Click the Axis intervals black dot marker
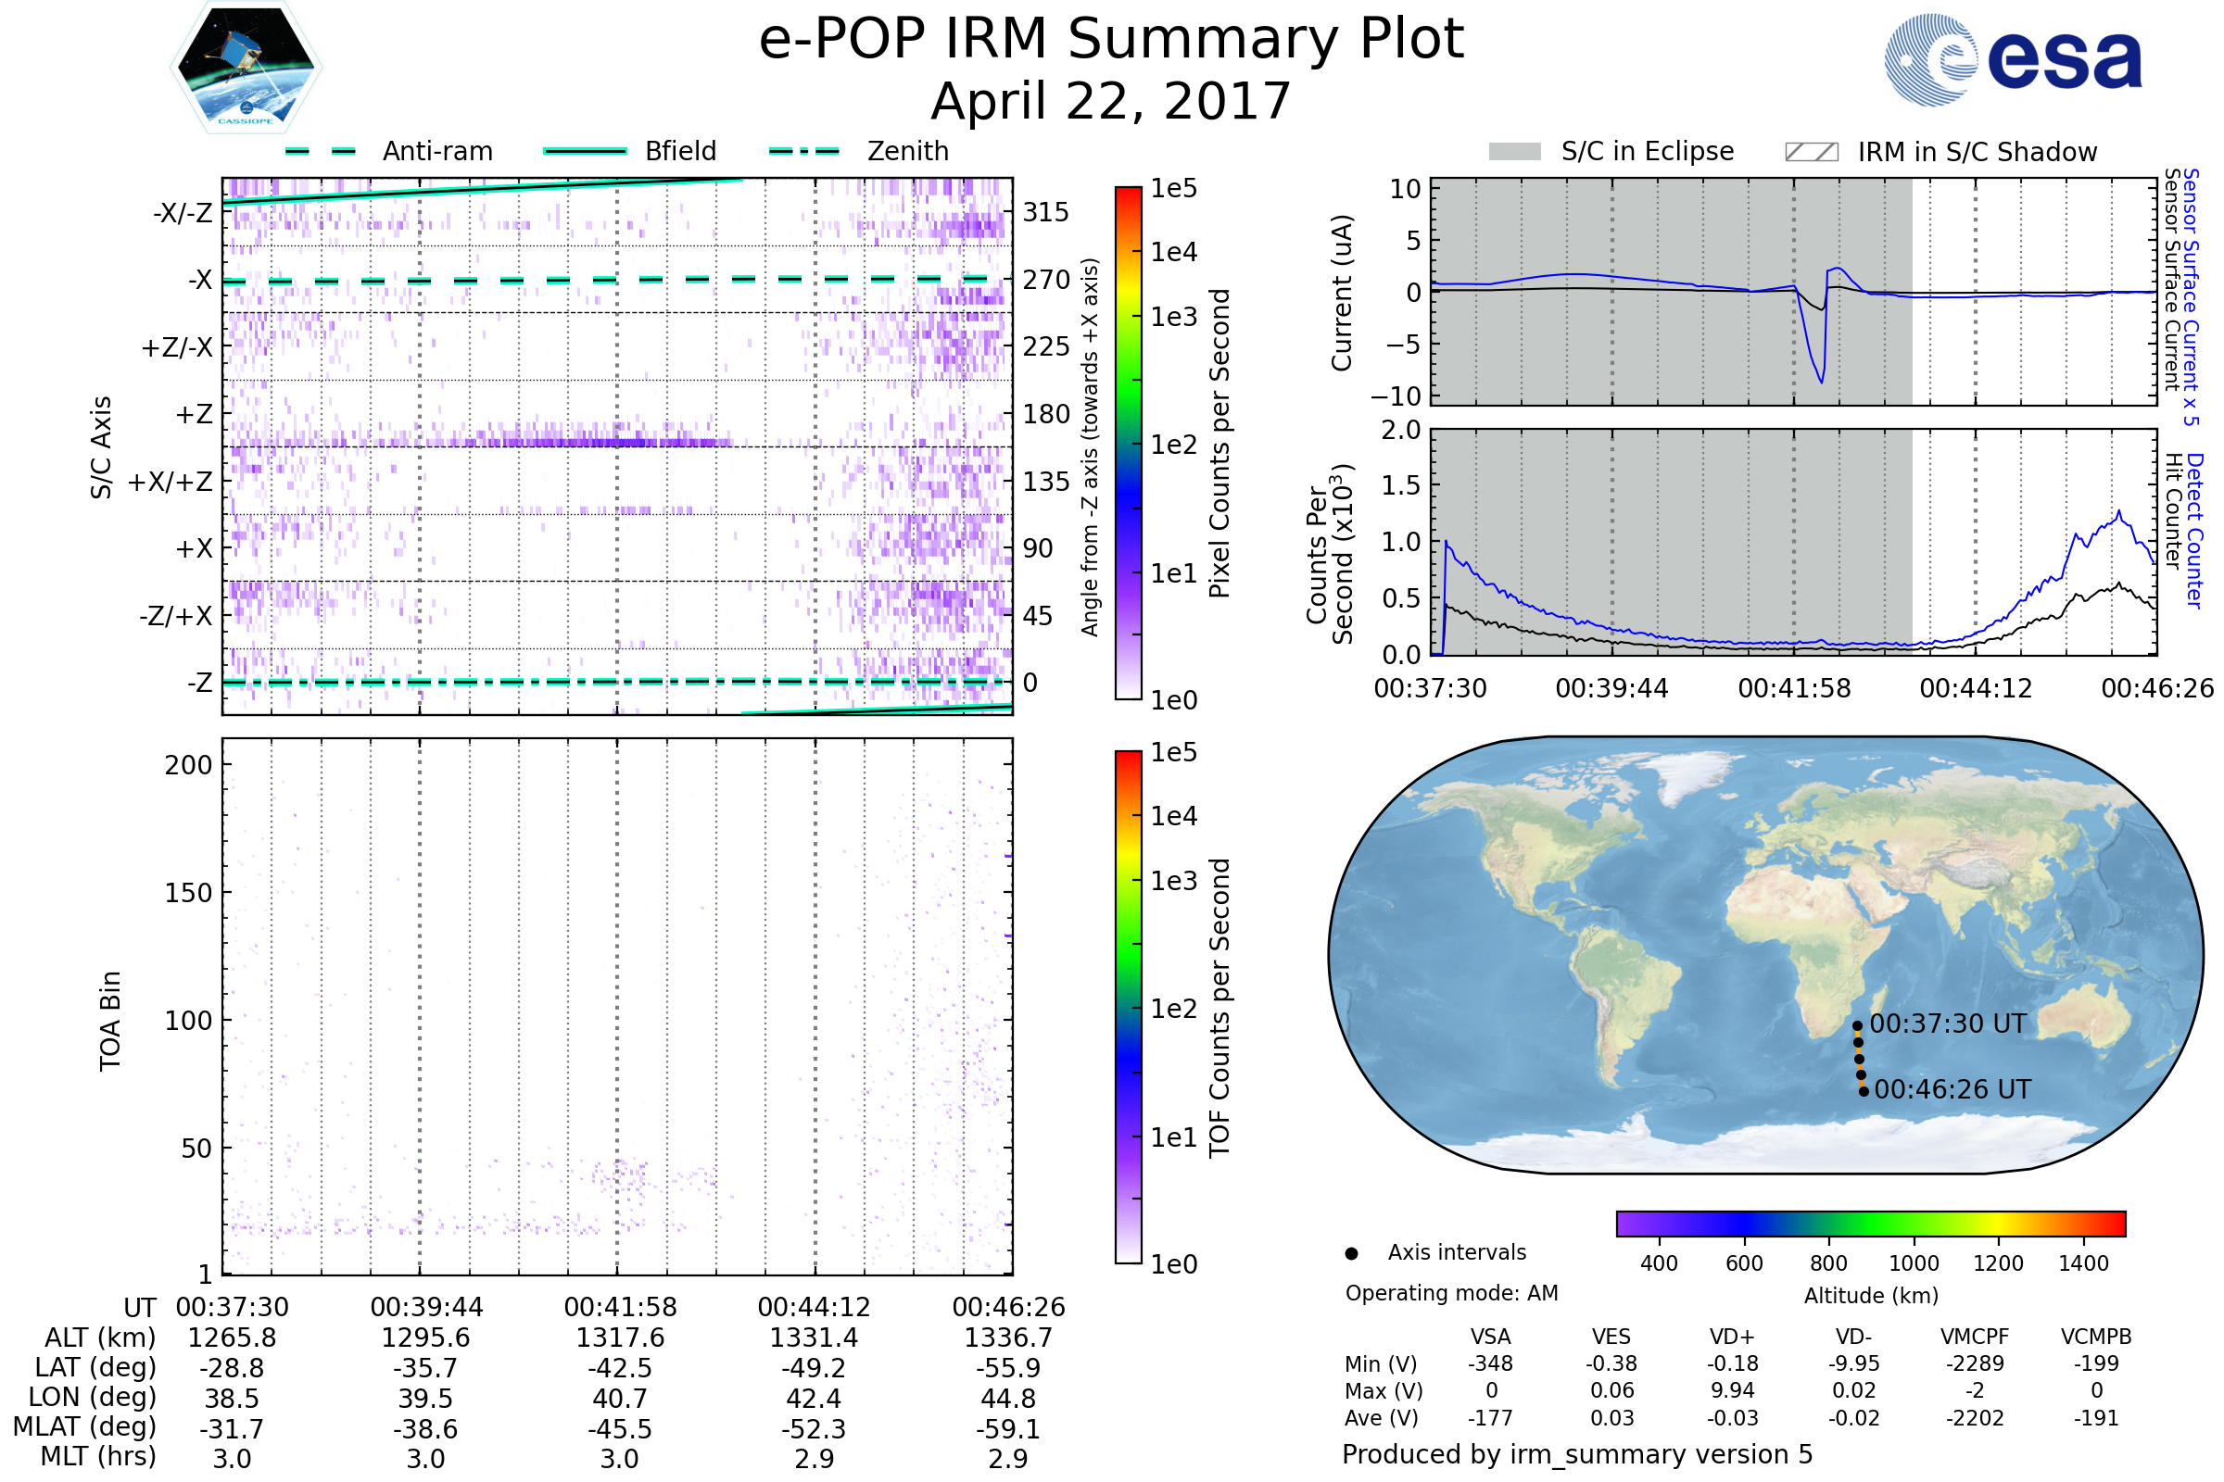This screenshot has width=2224, height=1482. point(1351,1253)
